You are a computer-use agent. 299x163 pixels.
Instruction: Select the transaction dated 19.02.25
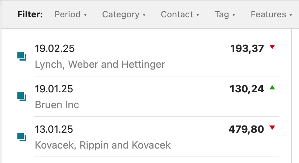pos(55,48)
